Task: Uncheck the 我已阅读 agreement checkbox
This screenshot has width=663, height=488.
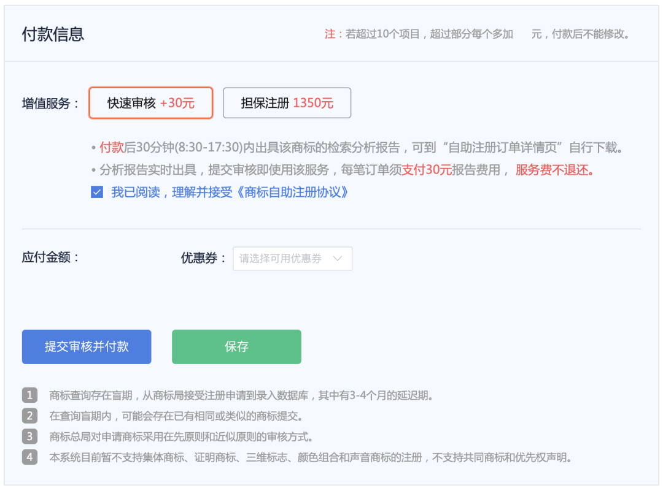Action: 97,192
